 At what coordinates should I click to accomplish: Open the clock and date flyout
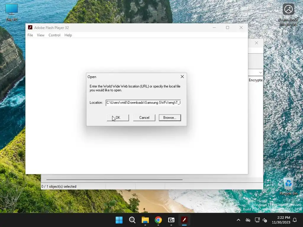coord(281,220)
